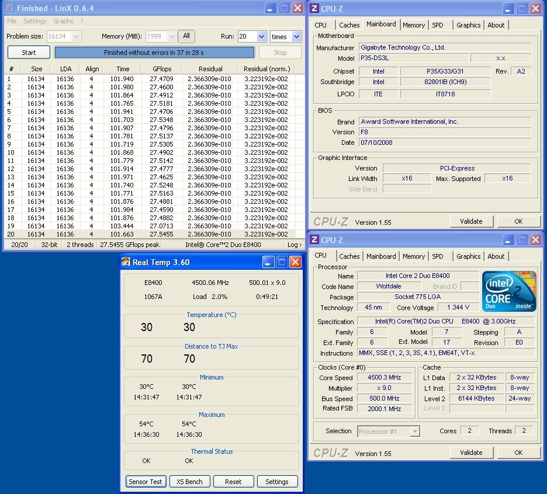The width and height of the screenshot is (547, 494).
Task: Click the Rated FSB value 2000.1 MHz
Action: [x=385, y=409]
